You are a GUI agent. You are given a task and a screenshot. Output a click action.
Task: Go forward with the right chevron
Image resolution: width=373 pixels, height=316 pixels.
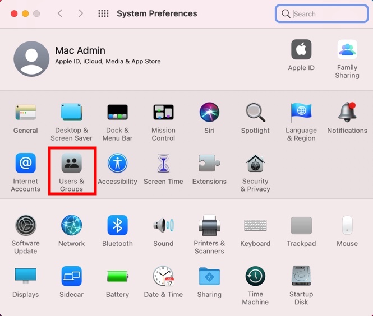coord(81,13)
